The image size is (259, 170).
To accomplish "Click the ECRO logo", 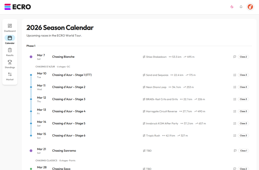I will [x=18, y=7].
